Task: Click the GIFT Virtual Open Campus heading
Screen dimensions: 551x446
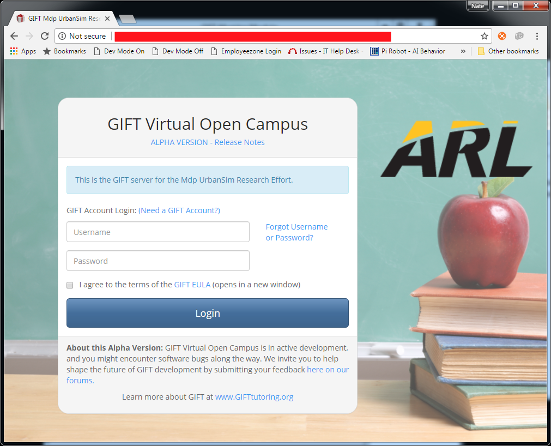Action: coord(208,124)
